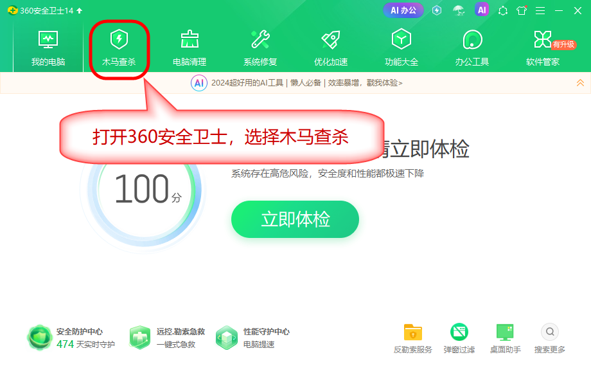This screenshot has height=373, width=591.
Task: Minimize the 360安全卫士 window
Action: coord(559,10)
